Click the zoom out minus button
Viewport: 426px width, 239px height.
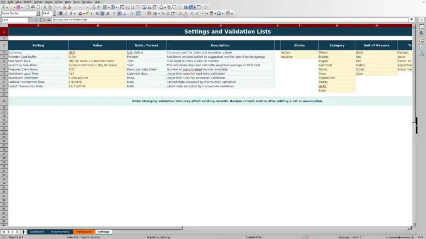(x=386, y=237)
